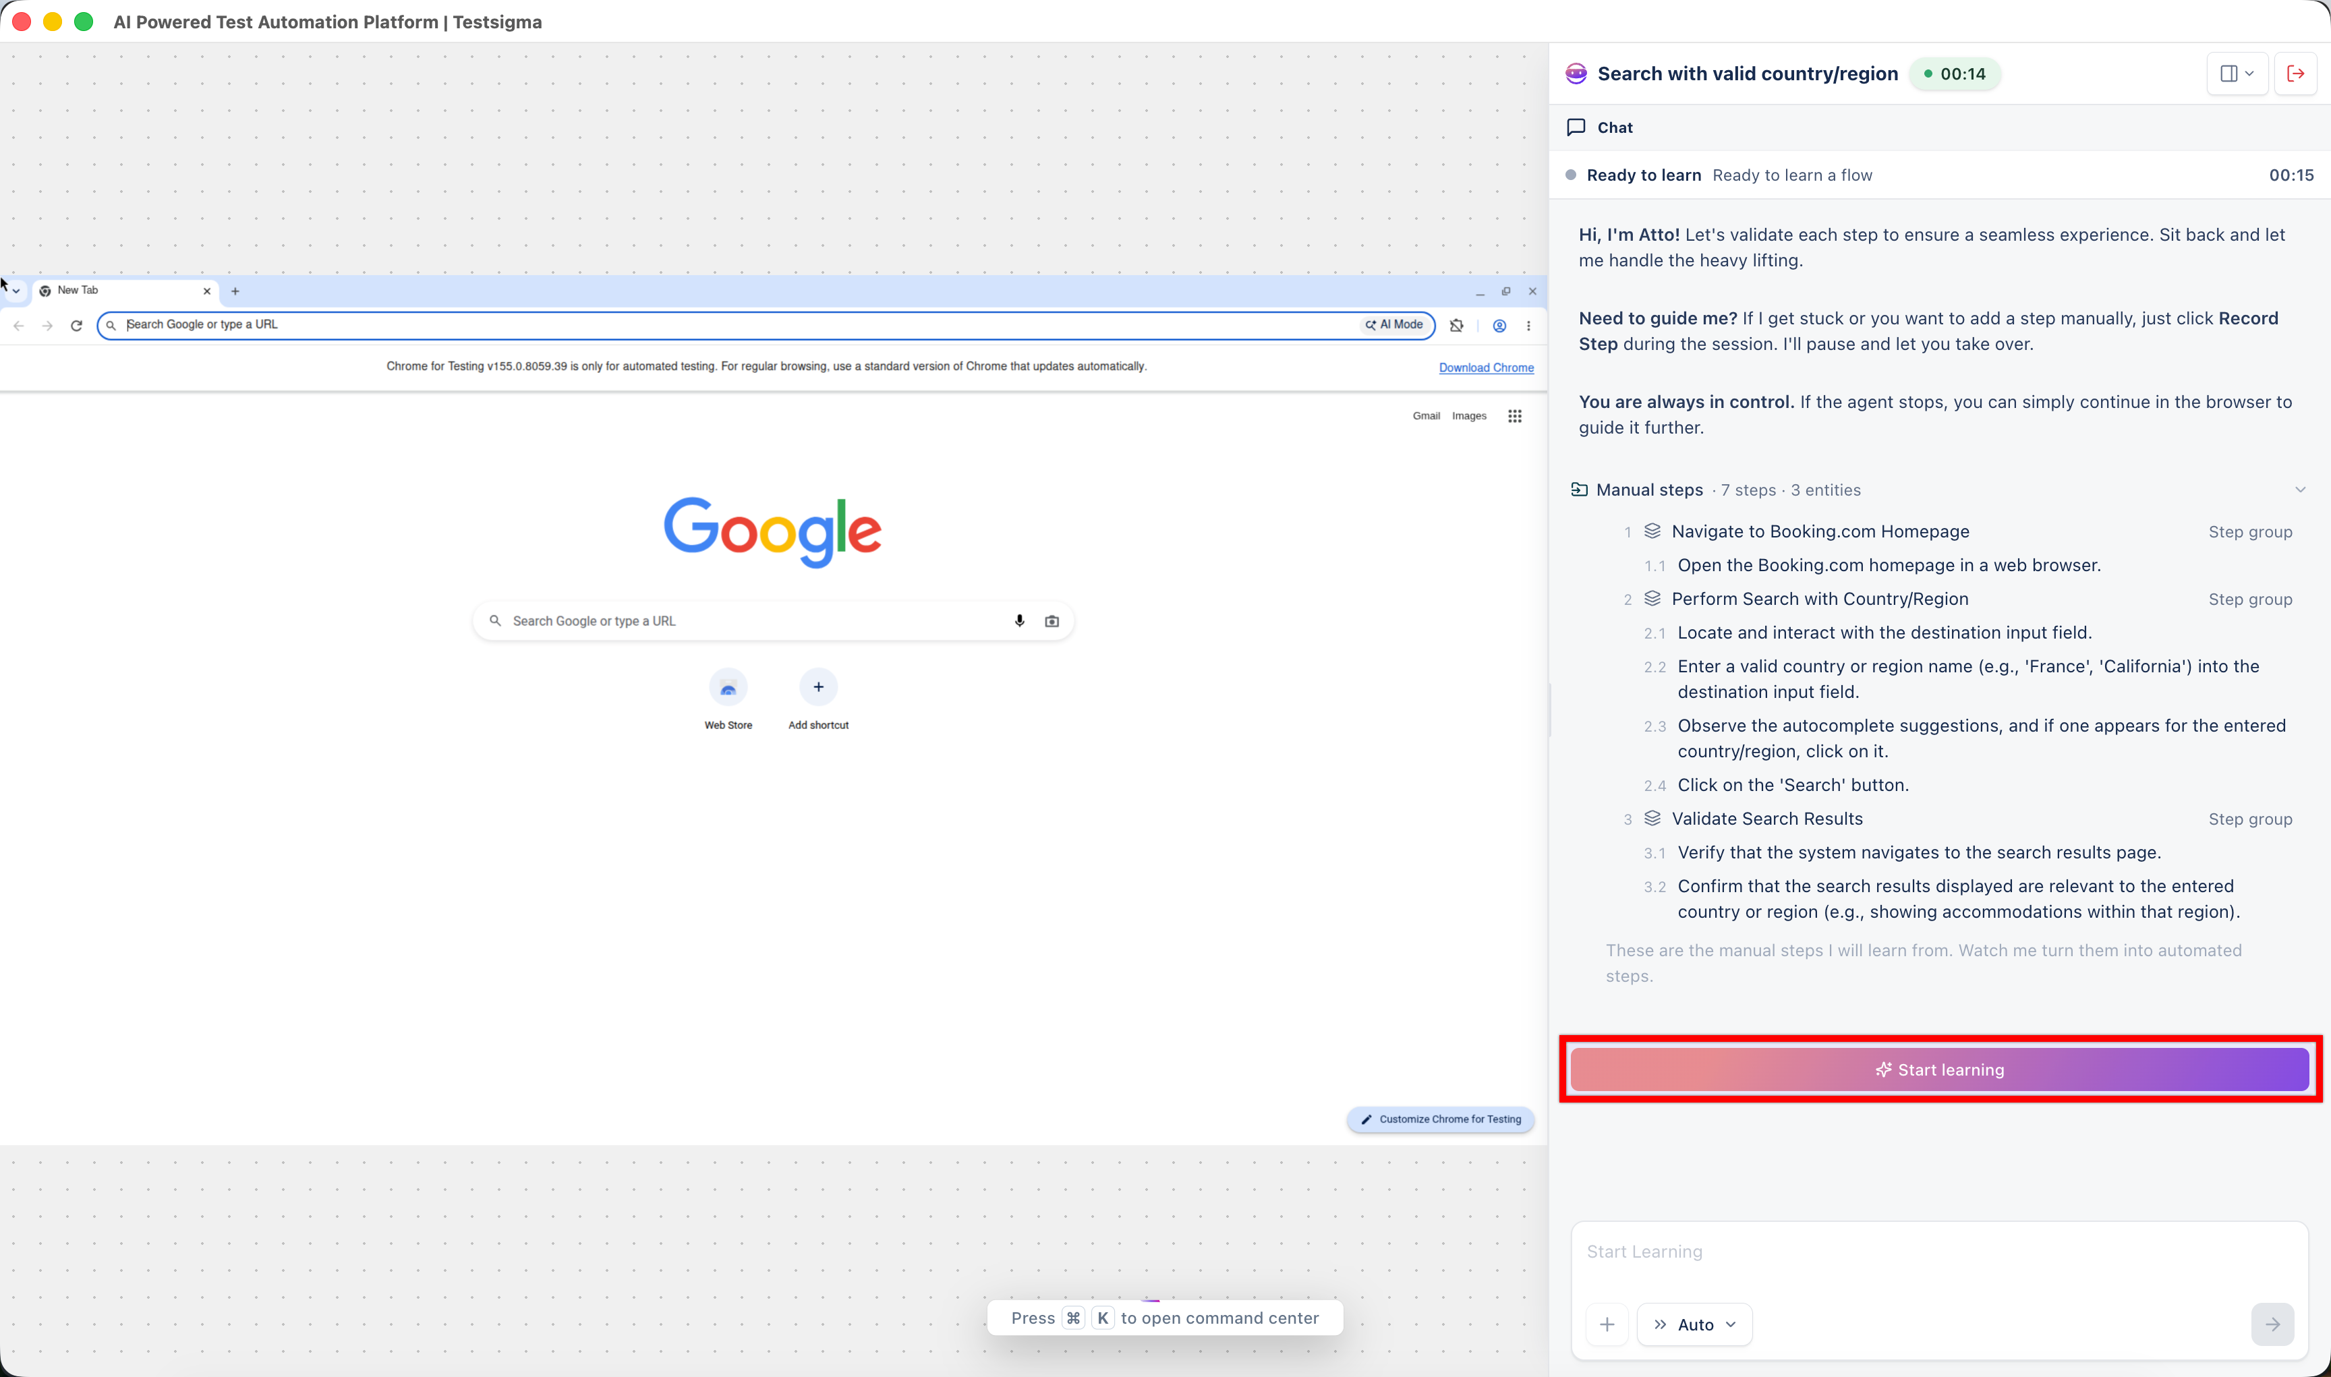Image resolution: width=2331 pixels, height=1377 pixels.
Task: Click the search by image camera icon
Action: click(x=1052, y=621)
